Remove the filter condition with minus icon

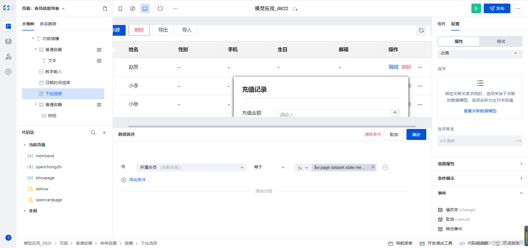pos(385,167)
